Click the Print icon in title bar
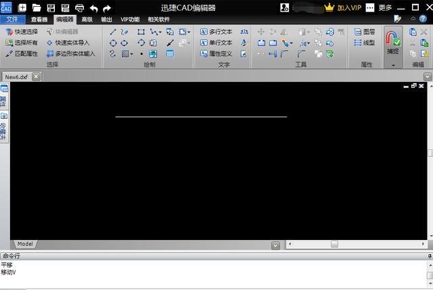The image size is (433, 290). pyautogui.click(x=79, y=8)
